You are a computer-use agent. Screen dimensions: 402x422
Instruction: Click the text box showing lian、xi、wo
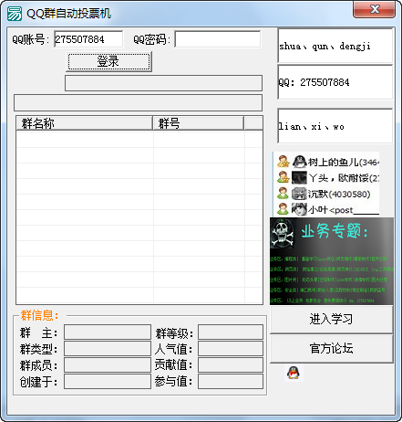click(x=335, y=126)
